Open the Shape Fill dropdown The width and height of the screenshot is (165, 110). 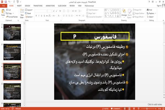click(x=137, y=10)
